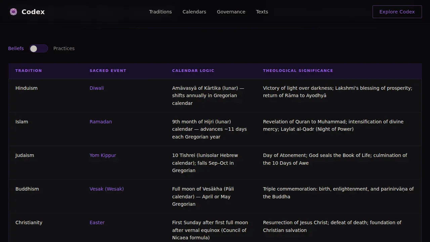Click the 10 Tishrei calendar text
Viewport: 430px width, 242px height.
(x=205, y=163)
